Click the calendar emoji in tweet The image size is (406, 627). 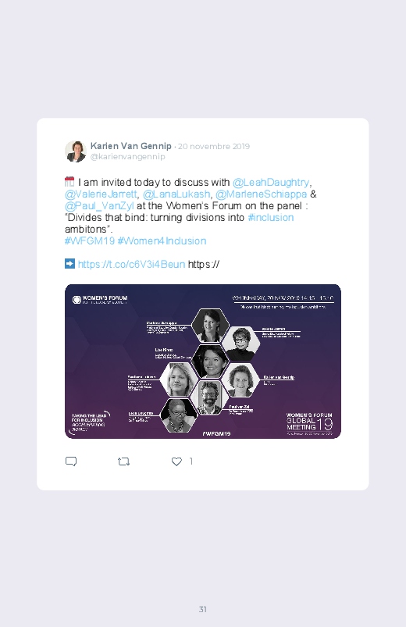[x=69, y=182]
